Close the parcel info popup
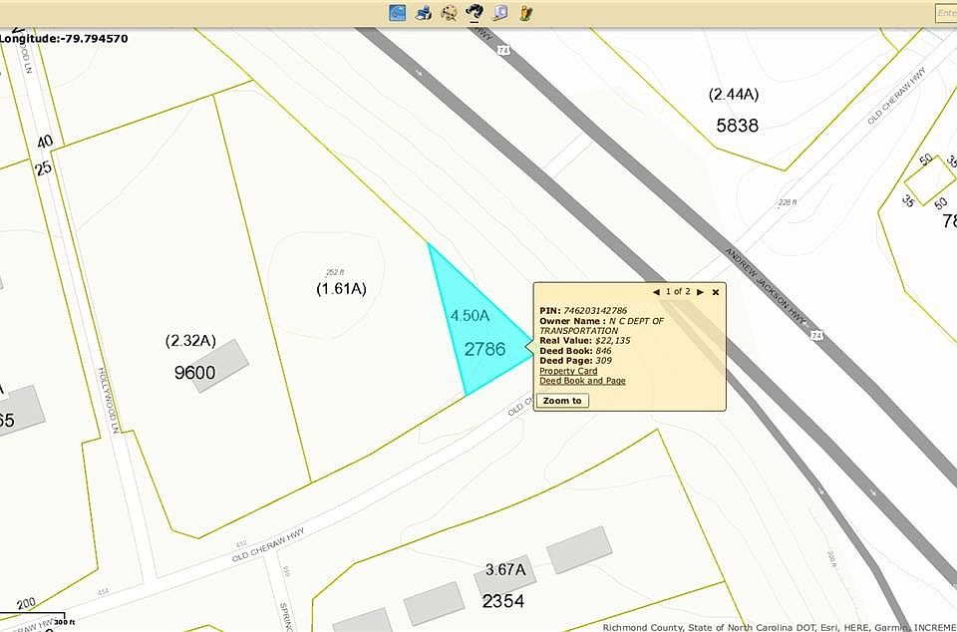957x632 pixels. [x=716, y=292]
